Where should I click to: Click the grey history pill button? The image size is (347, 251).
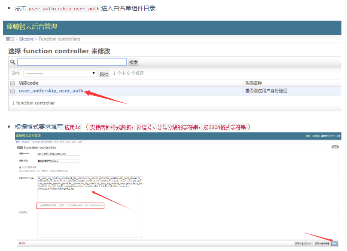(335, 147)
